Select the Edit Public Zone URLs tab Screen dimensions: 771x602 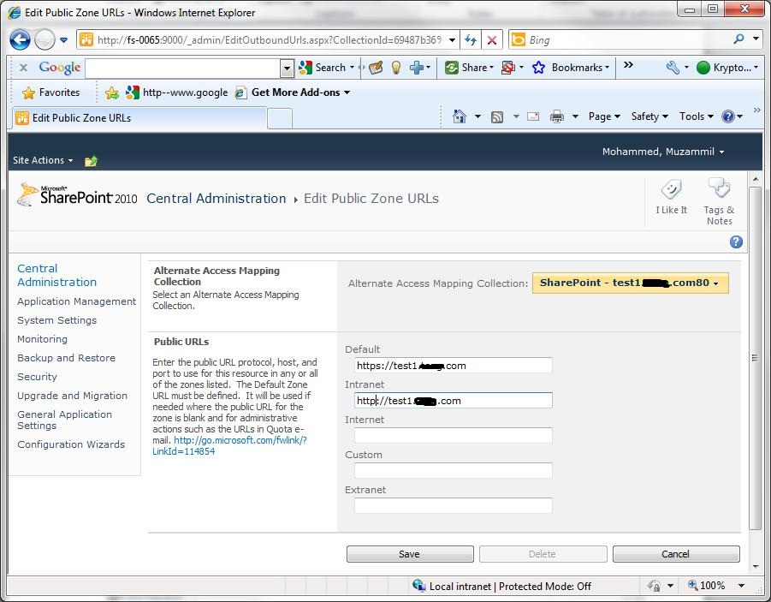(139, 118)
